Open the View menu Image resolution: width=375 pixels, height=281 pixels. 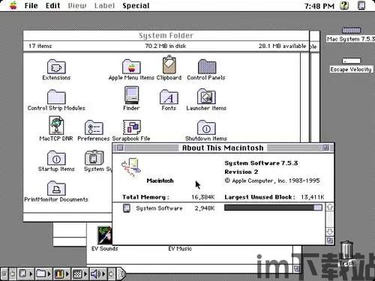point(77,5)
